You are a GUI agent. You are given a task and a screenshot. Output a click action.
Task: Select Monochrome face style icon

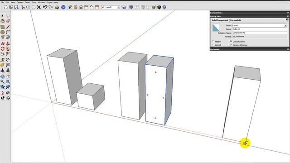[x=164, y=7]
